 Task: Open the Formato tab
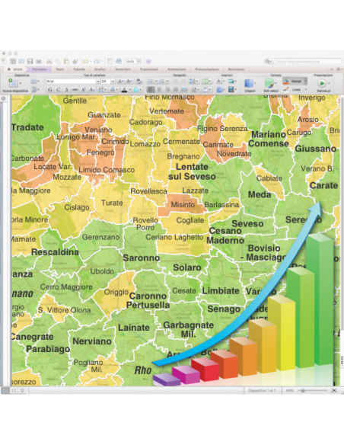39,69
